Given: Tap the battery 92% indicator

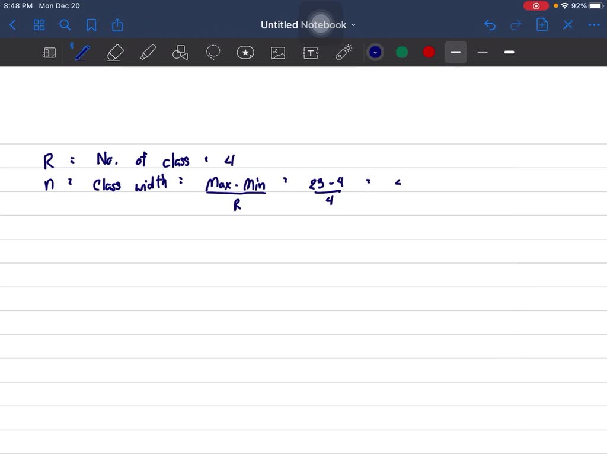Looking at the screenshot, I should tap(587, 6).
